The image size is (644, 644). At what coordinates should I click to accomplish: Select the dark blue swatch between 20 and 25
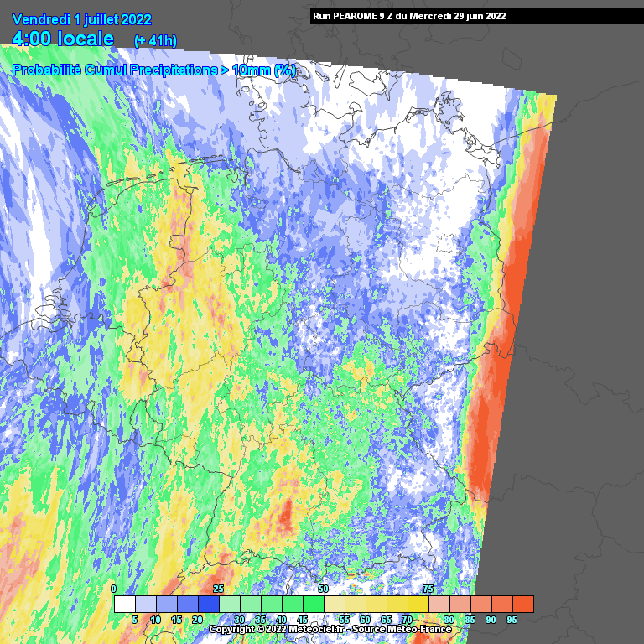208,604
